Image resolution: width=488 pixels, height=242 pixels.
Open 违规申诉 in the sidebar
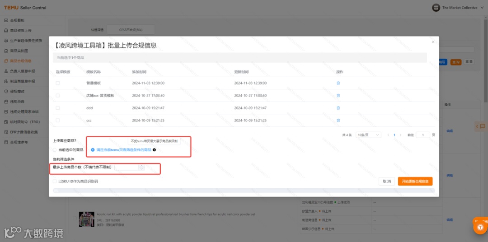point(17,102)
